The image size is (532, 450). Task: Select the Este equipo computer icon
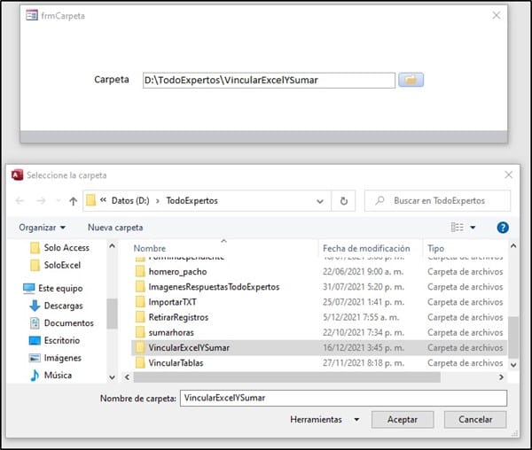point(29,288)
